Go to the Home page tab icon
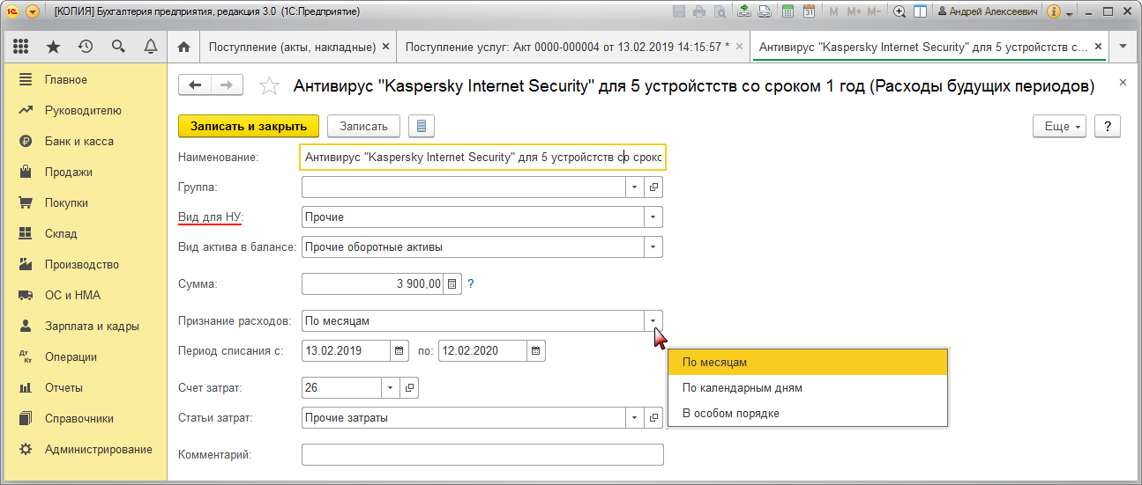This screenshot has width=1142, height=485. coord(183,47)
